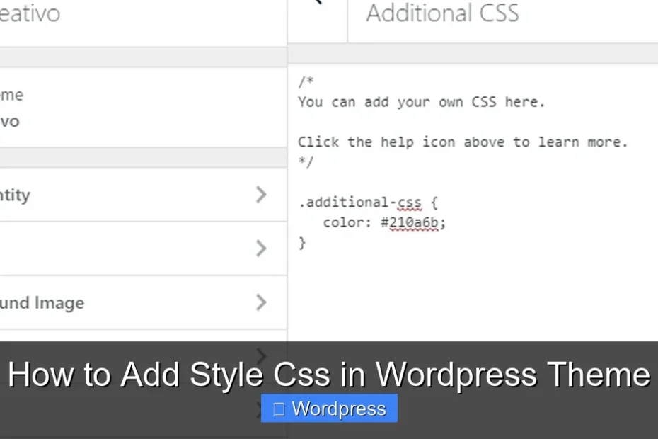
Task: Click the back arrow to exit Additional CSS
Action: [320, 6]
